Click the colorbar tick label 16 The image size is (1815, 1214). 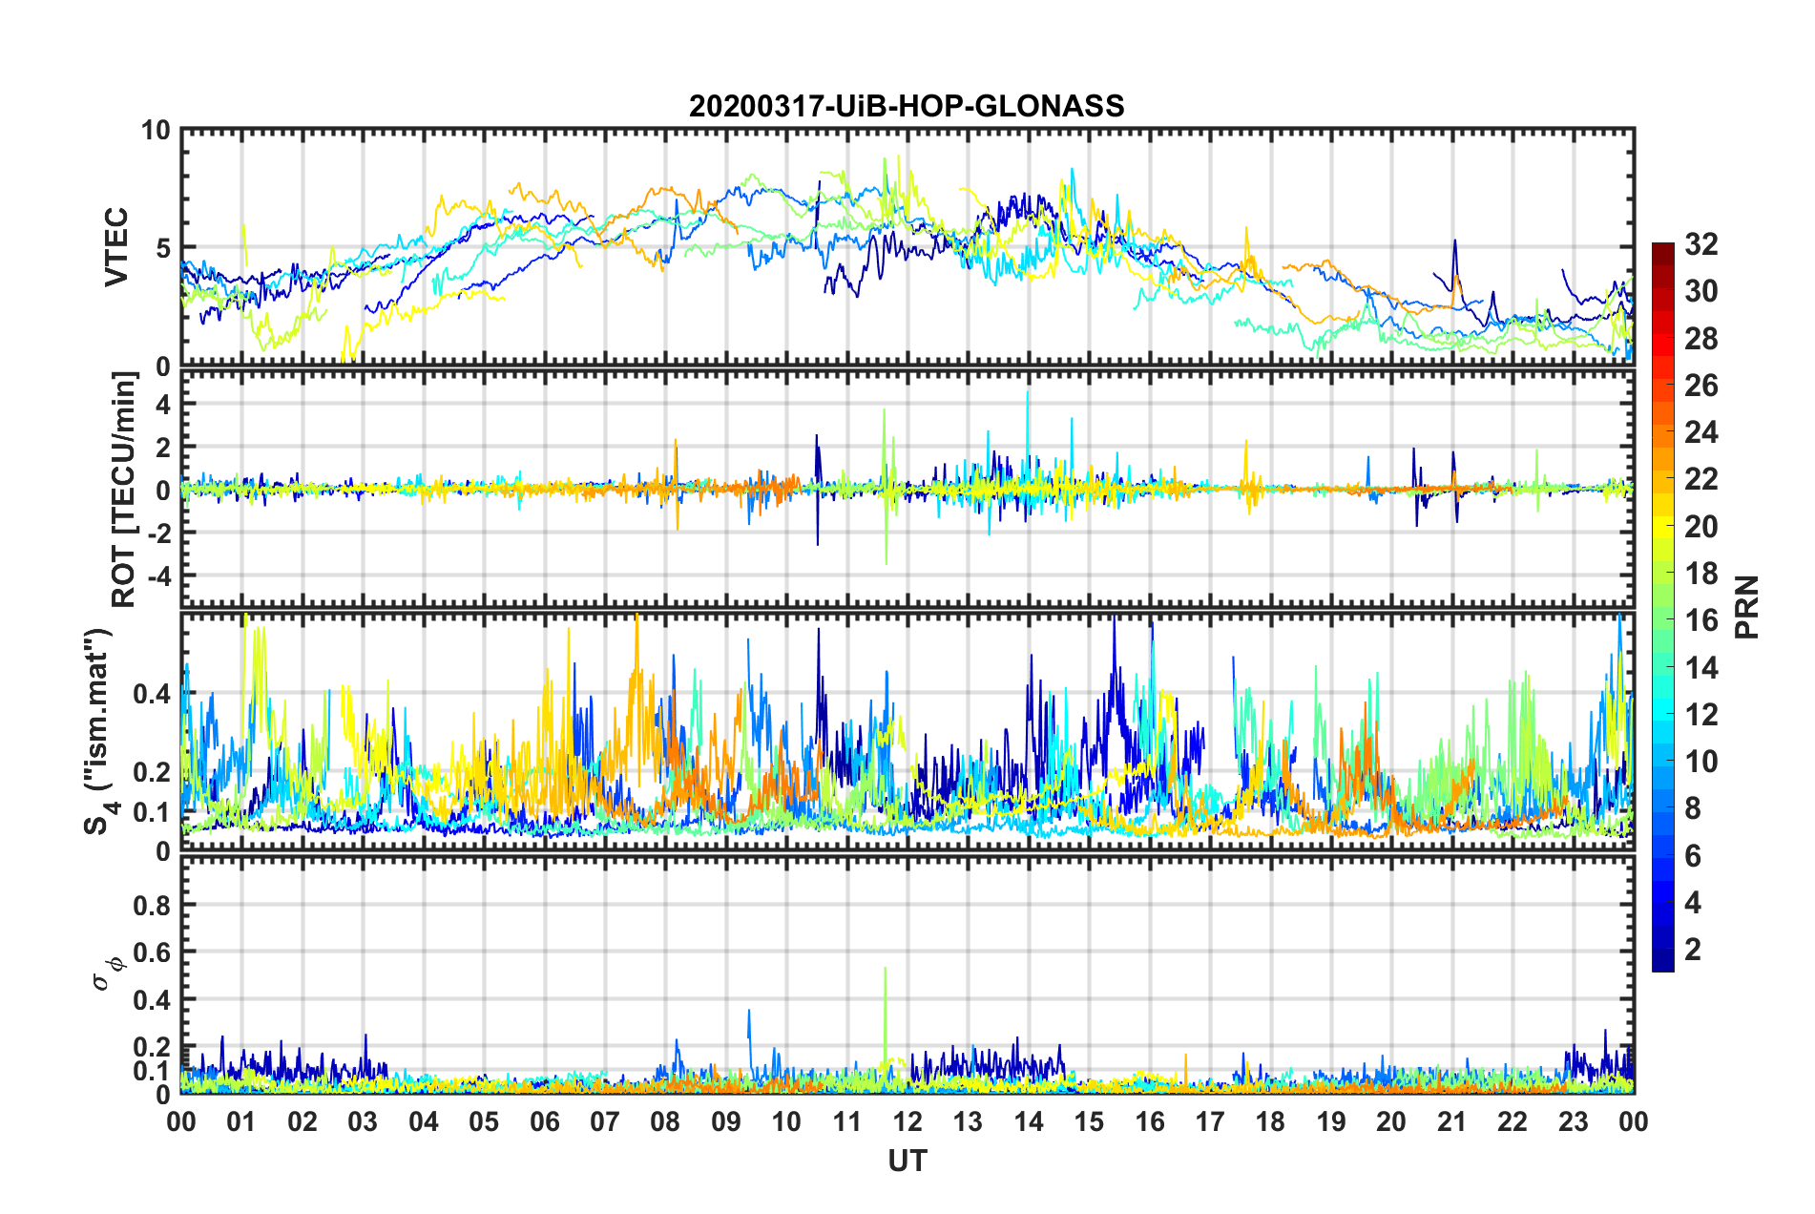point(1700,620)
